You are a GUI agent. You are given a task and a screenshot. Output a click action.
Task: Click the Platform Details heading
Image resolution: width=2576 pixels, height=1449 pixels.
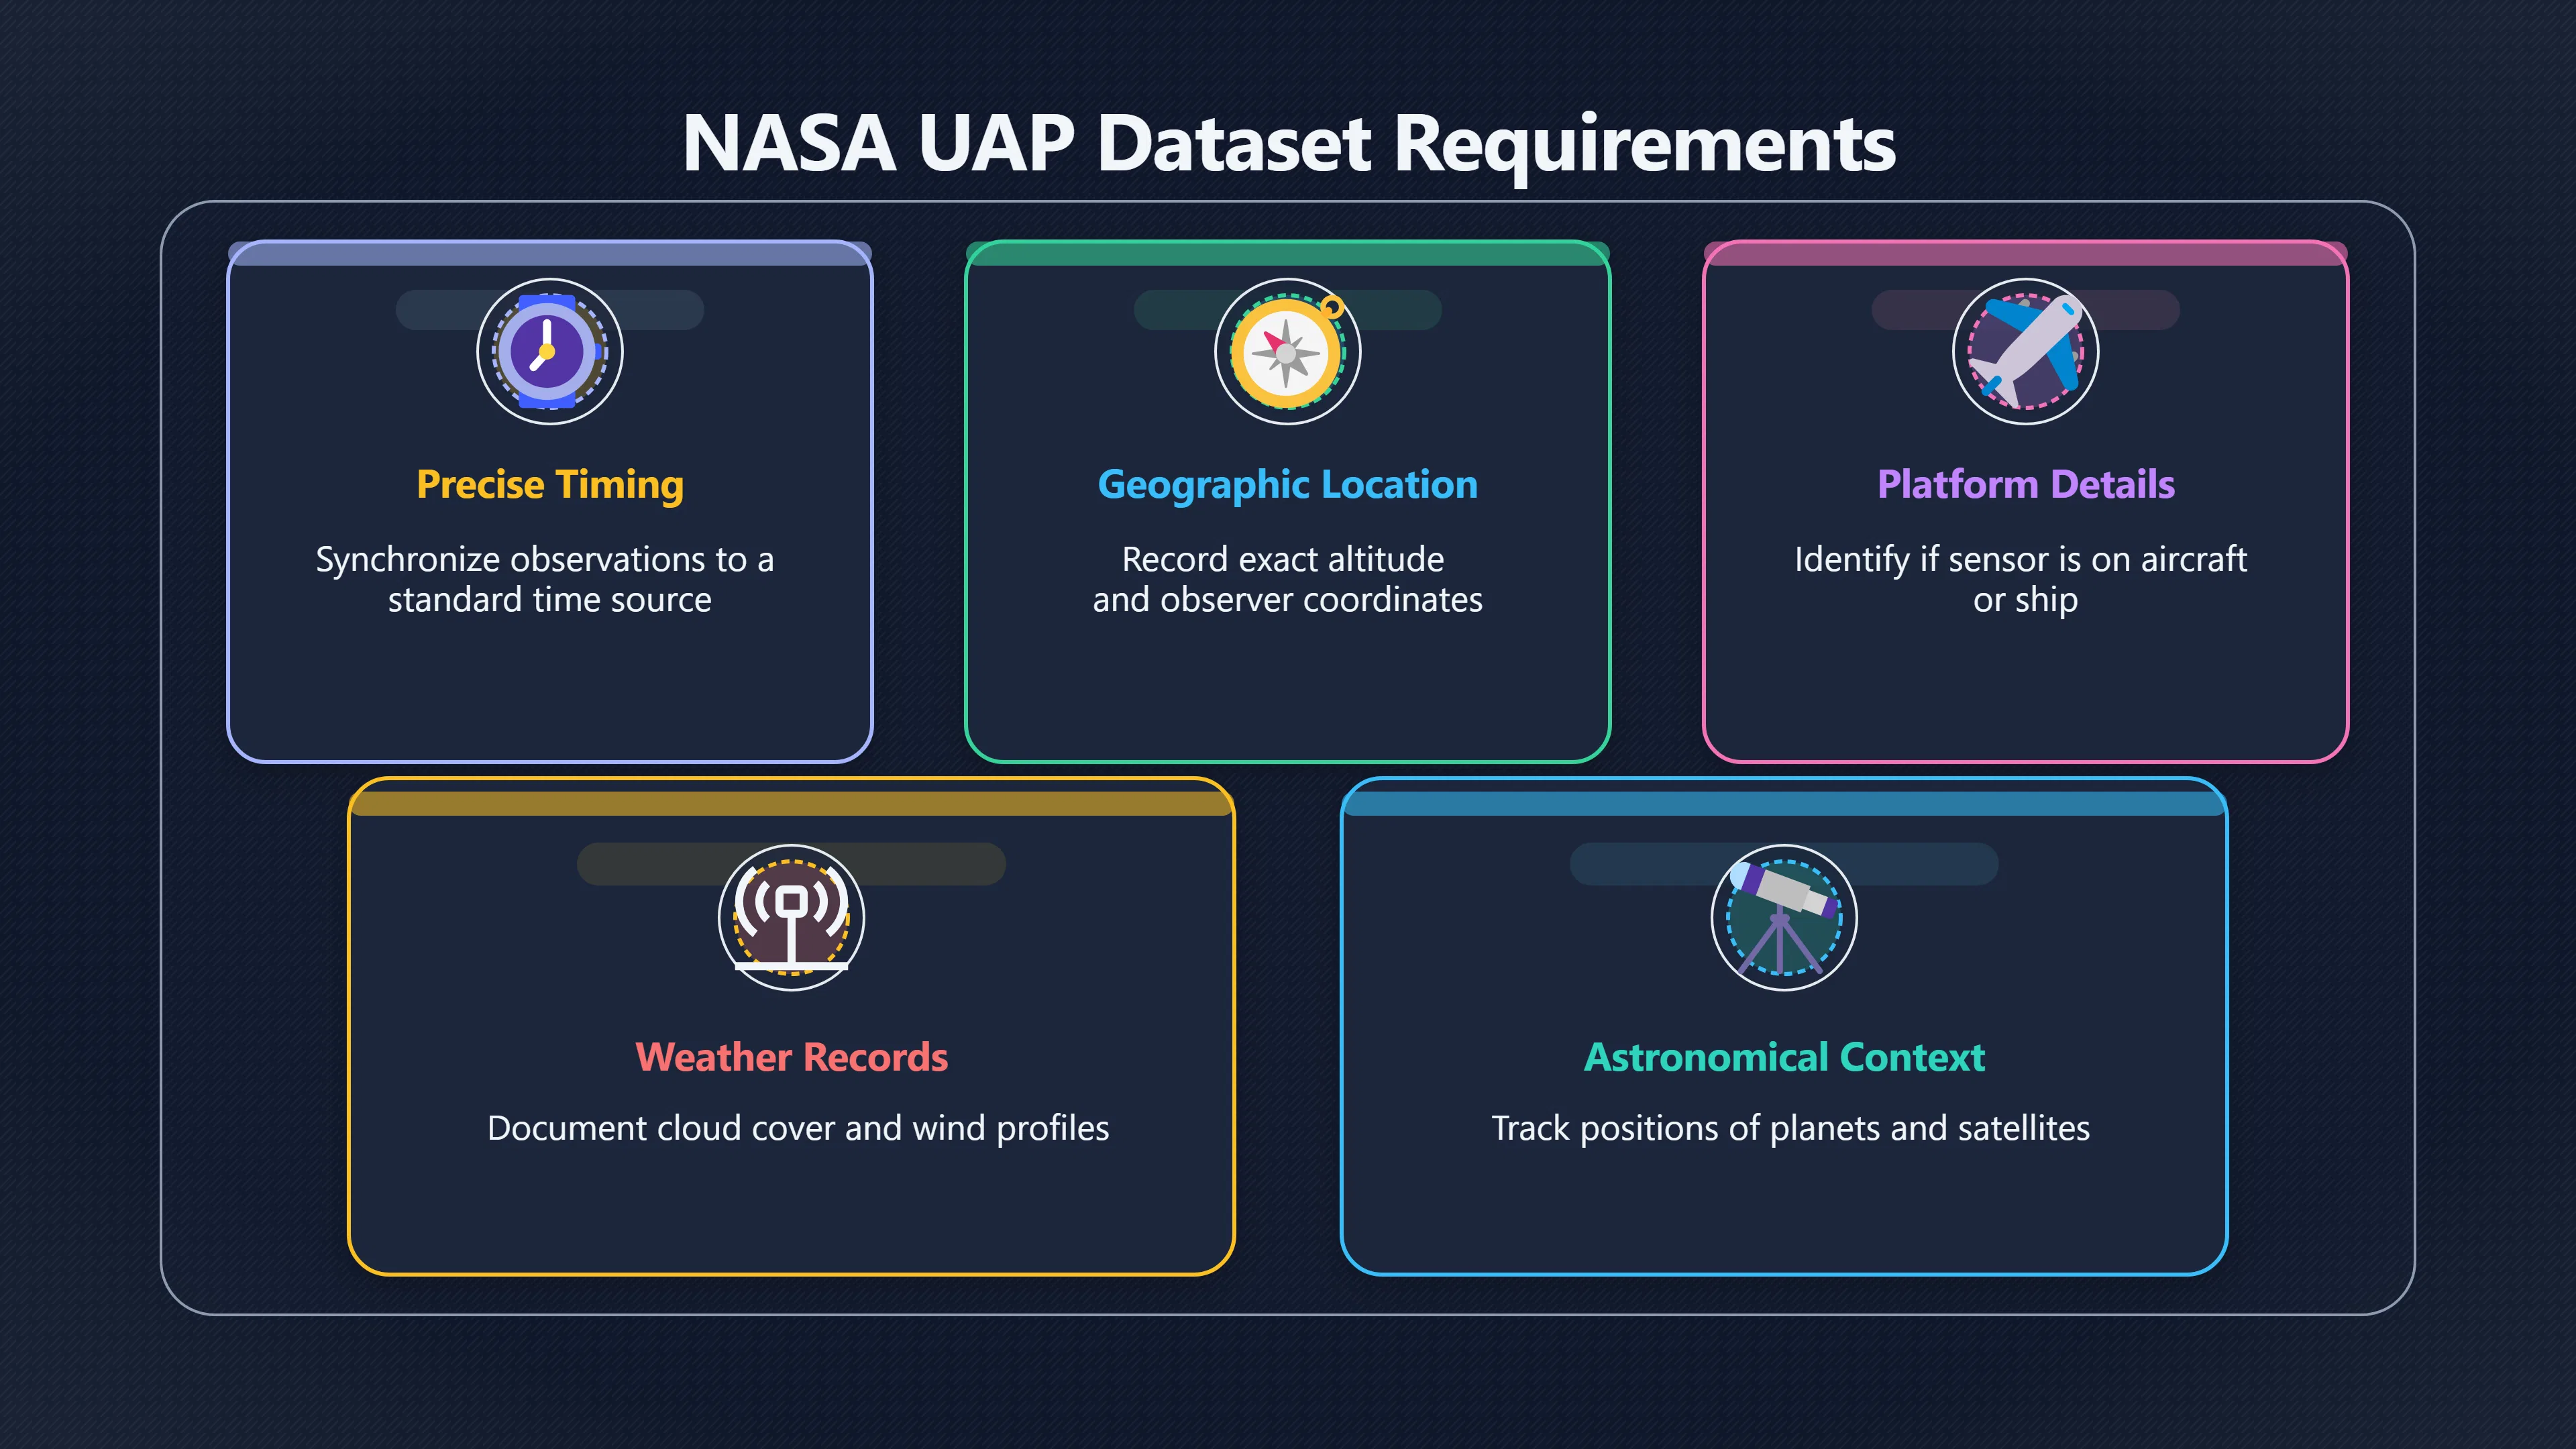click(2026, 485)
